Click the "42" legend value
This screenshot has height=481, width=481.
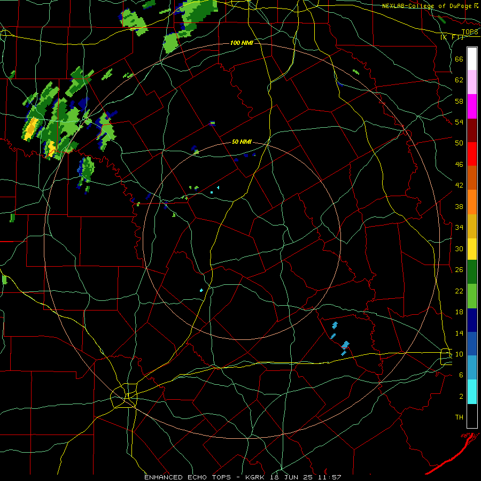tap(459, 185)
